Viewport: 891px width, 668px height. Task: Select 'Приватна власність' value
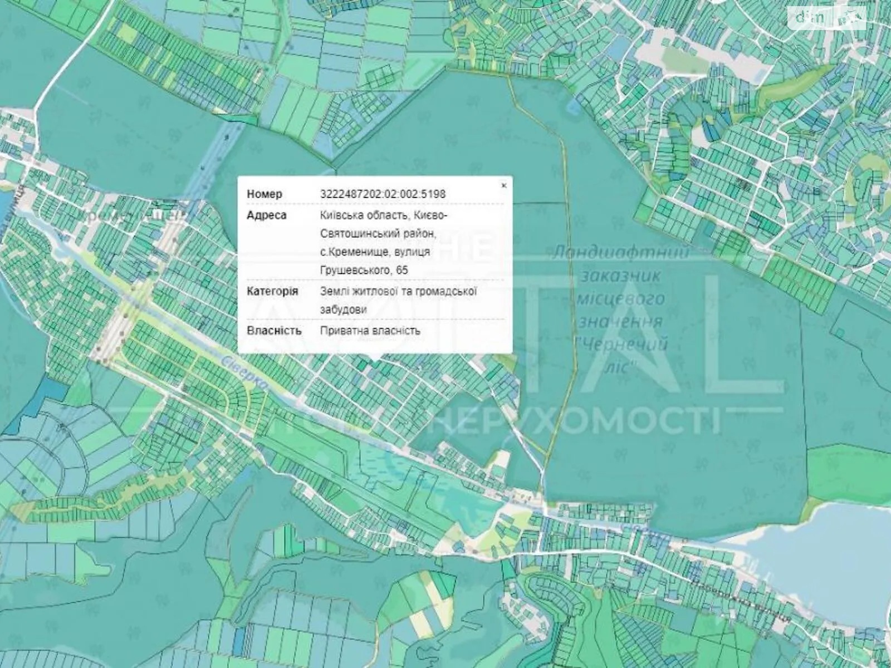pyautogui.click(x=370, y=331)
